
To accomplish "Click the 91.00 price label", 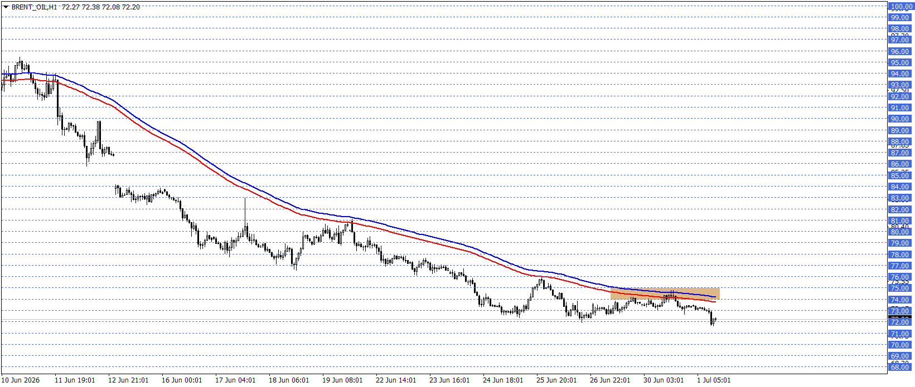I will point(899,108).
